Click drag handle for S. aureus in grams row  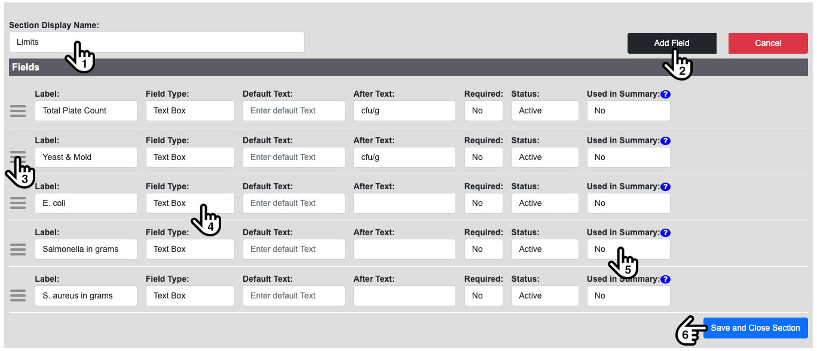point(18,295)
